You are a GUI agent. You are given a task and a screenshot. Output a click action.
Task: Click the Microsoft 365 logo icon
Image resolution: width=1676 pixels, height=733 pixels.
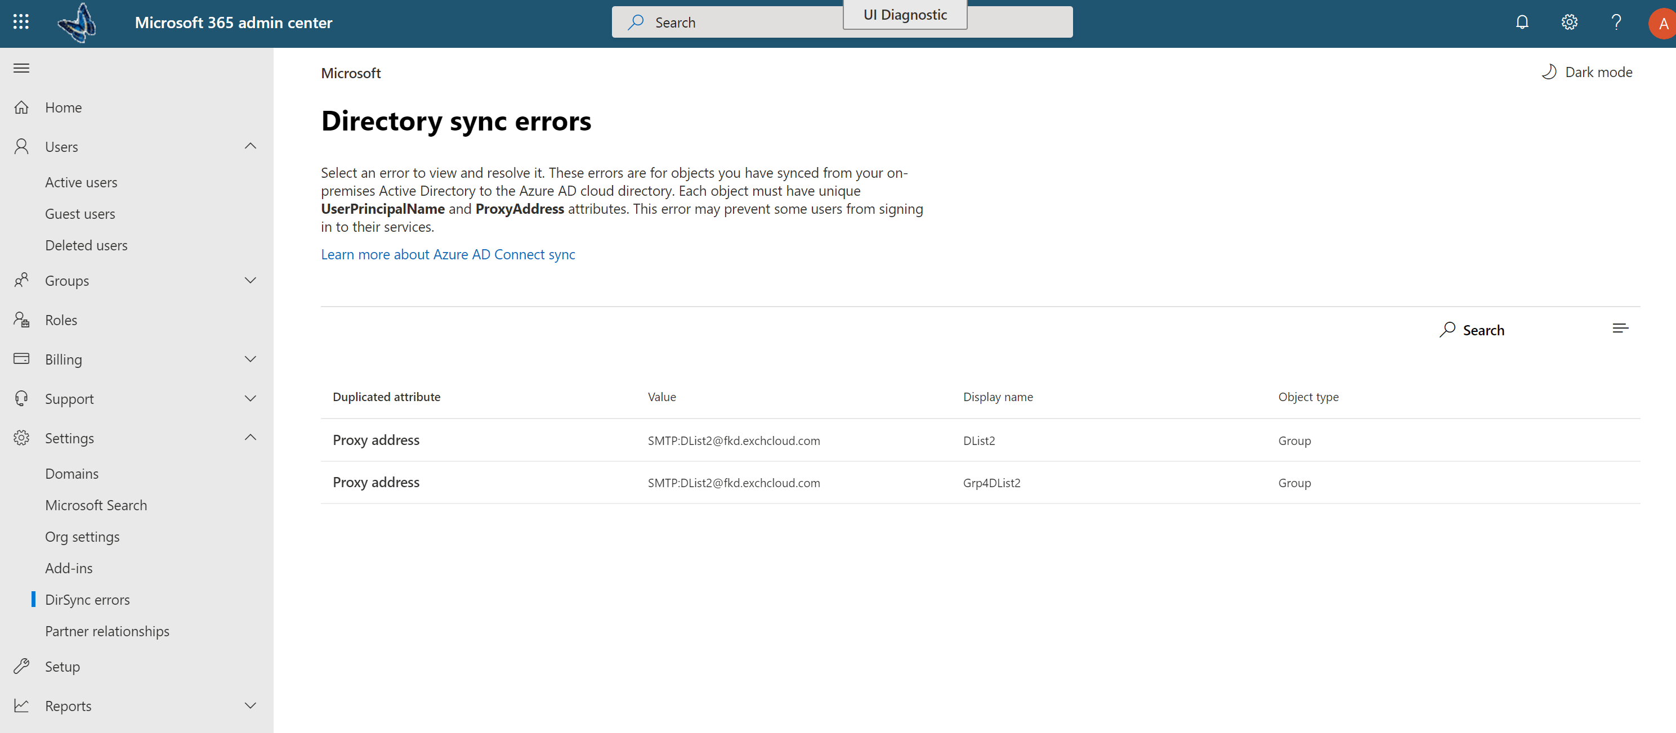(77, 23)
